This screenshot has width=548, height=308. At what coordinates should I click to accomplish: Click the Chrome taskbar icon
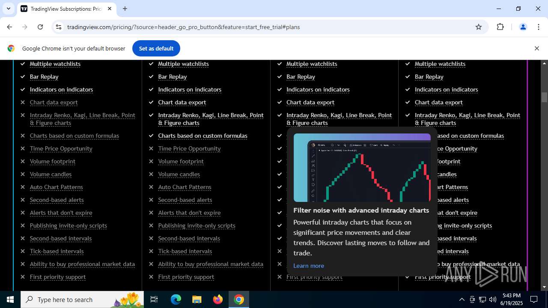click(239, 299)
